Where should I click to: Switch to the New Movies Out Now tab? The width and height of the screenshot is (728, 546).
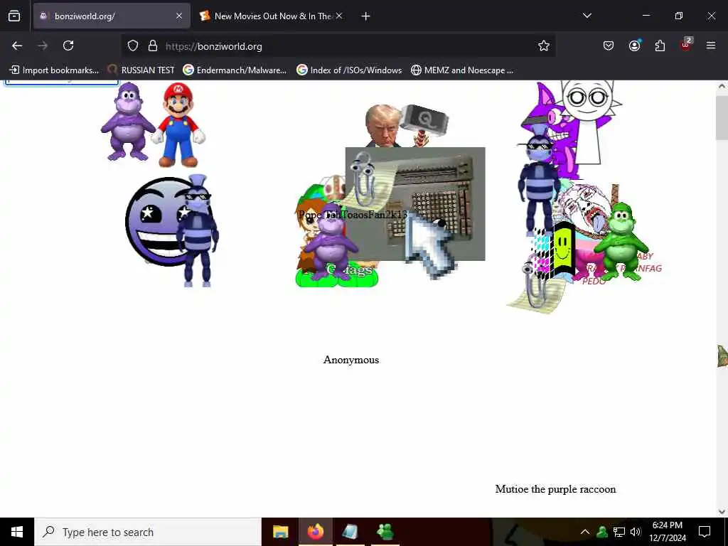point(272,16)
